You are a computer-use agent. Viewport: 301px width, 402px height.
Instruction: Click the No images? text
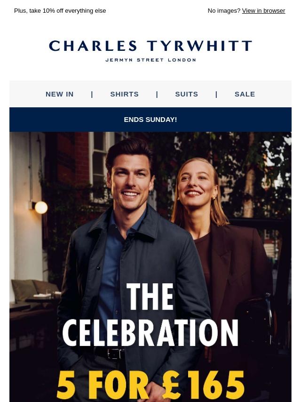[x=224, y=11]
